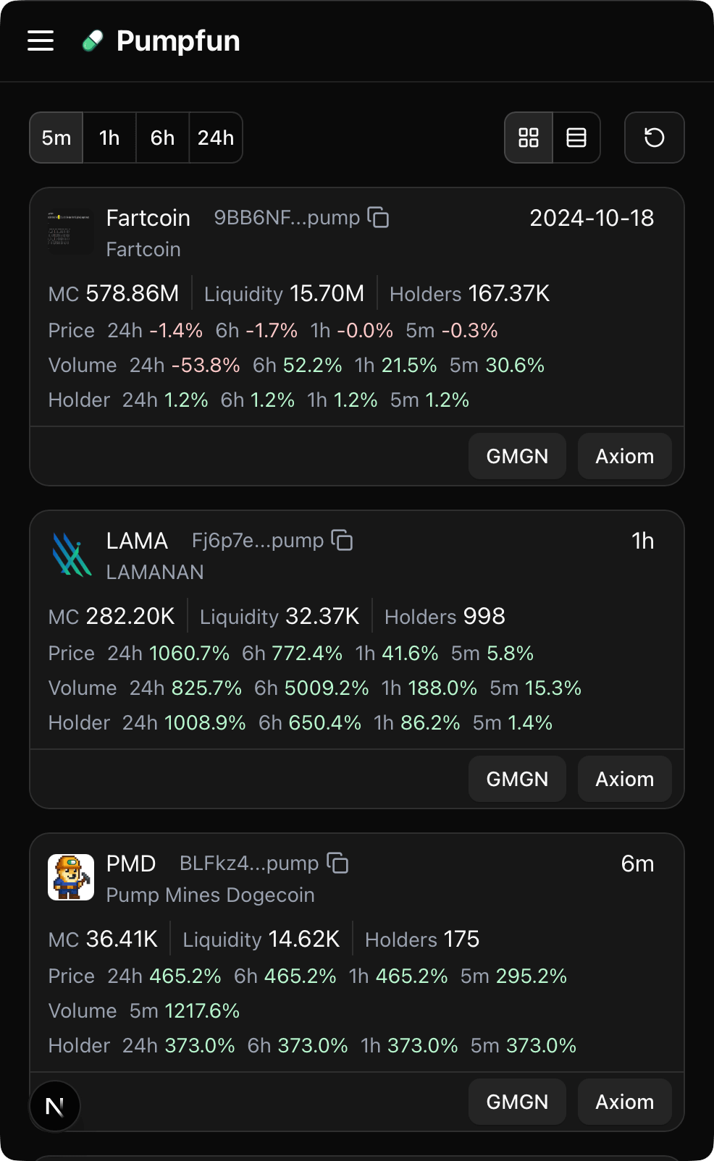Select the 24h timeframe tab
This screenshot has width=714, height=1161.
[216, 138]
